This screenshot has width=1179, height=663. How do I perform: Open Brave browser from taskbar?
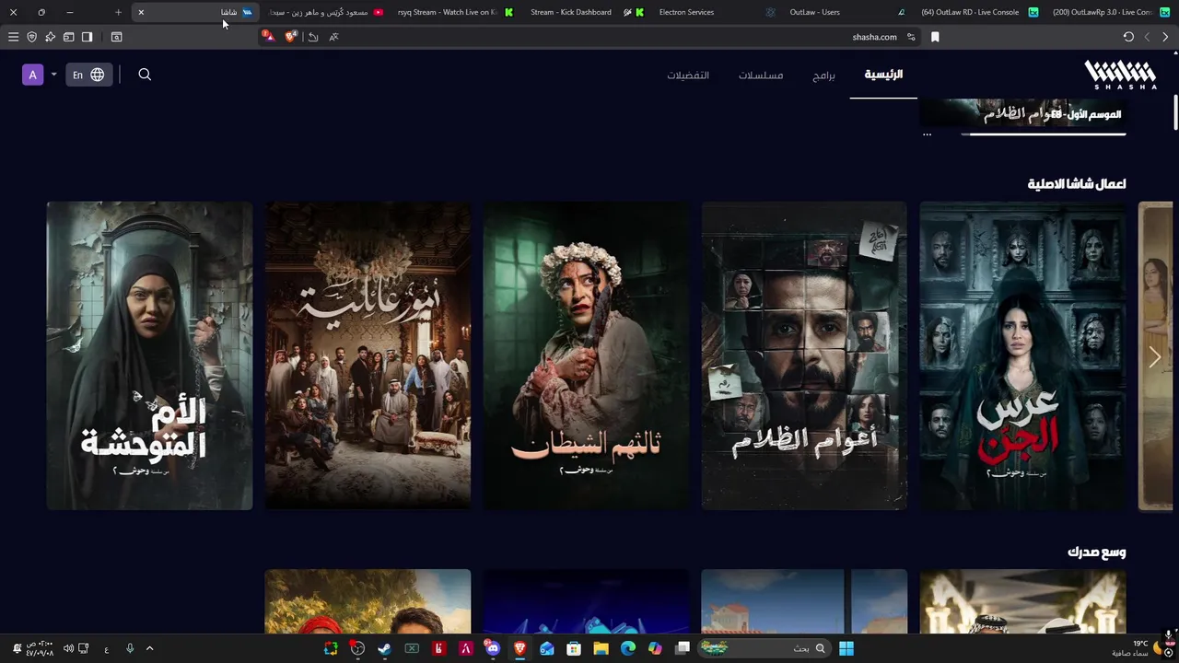tap(519, 648)
